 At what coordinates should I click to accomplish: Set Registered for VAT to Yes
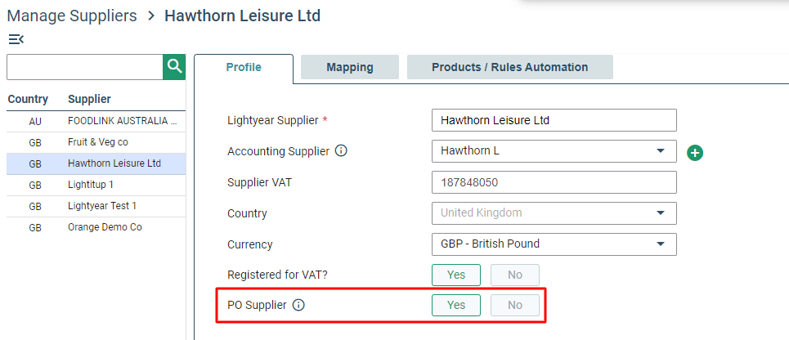(x=456, y=275)
